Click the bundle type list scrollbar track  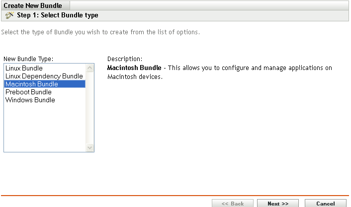(90, 109)
